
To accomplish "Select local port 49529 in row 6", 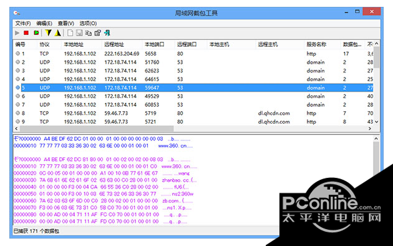I will tap(152, 96).
